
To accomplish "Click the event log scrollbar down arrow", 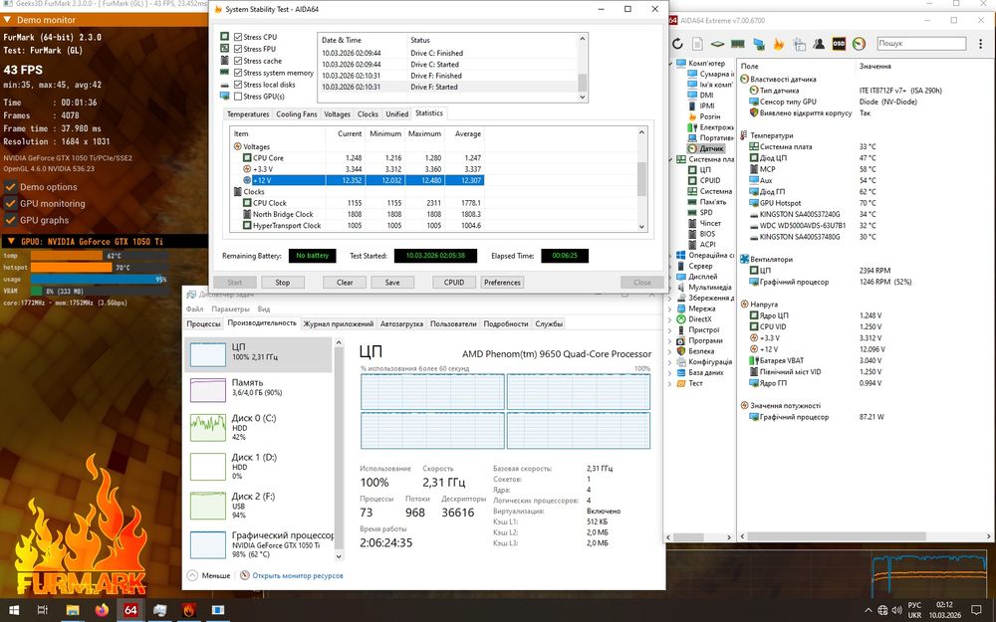I will pos(583,98).
